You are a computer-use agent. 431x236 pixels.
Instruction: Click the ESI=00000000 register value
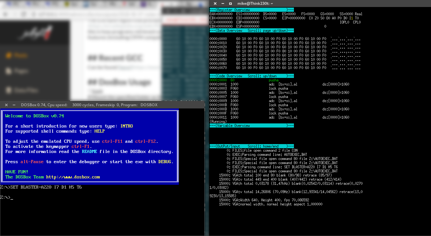tap(248, 14)
